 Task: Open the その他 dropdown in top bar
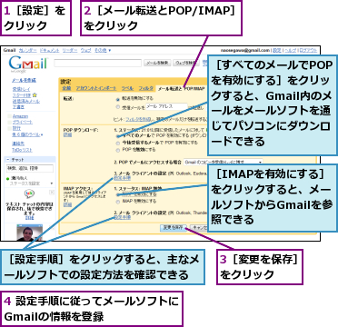click(103, 50)
